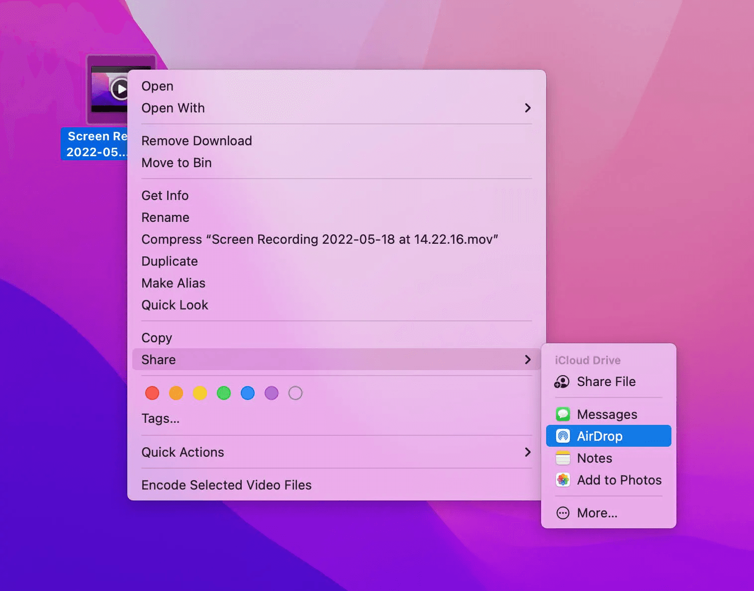The image size is (754, 591).
Task: Choose Copy in the context menu
Action: click(337, 338)
